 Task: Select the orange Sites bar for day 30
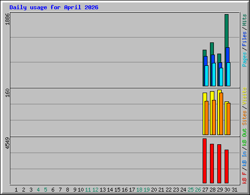tap(229, 119)
